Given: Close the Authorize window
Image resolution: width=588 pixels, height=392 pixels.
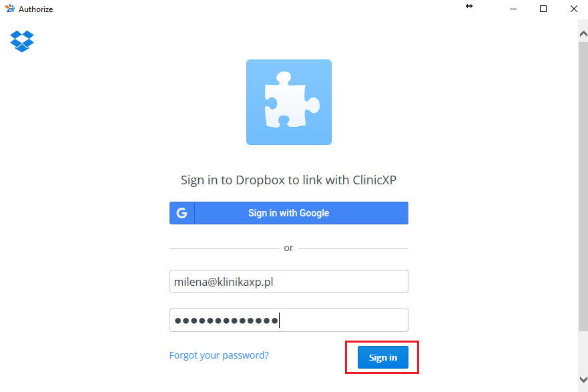Looking at the screenshot, I should coord(574,9).
